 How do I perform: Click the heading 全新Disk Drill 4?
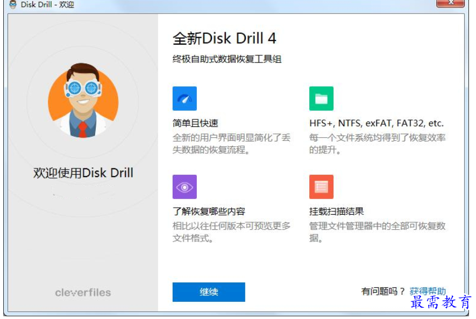point(224,39)
